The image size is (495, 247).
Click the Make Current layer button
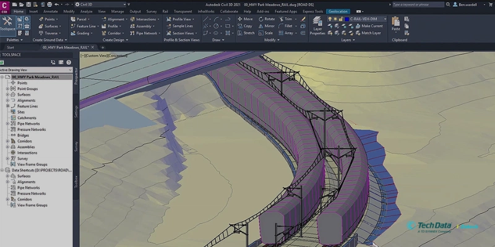(x=369, y=26)
